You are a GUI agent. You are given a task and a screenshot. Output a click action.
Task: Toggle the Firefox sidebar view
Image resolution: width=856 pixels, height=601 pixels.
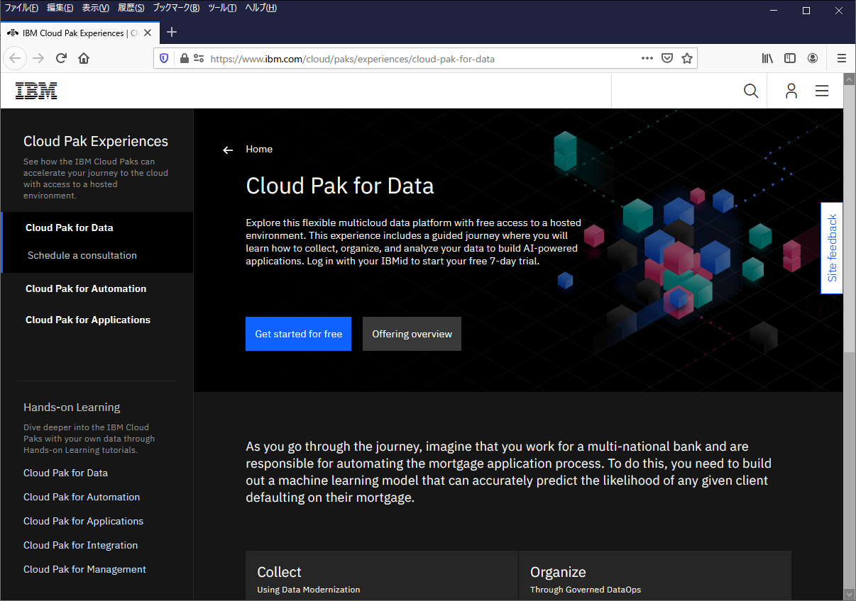tap(790, 59)
